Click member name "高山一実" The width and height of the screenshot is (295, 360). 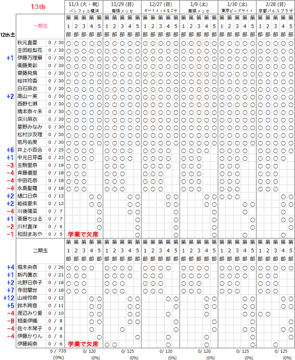pos(27,96)
